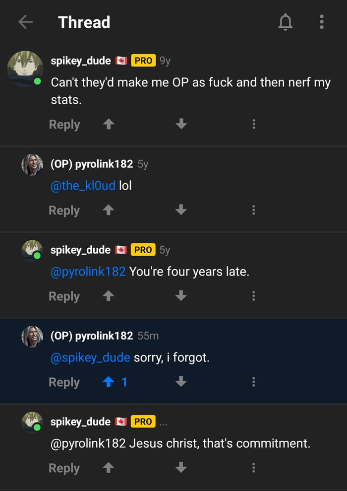347x491 pixels.
Task: Downvote the 'lol' reply by pyrolink182
Action: click(x=181, y=210)
